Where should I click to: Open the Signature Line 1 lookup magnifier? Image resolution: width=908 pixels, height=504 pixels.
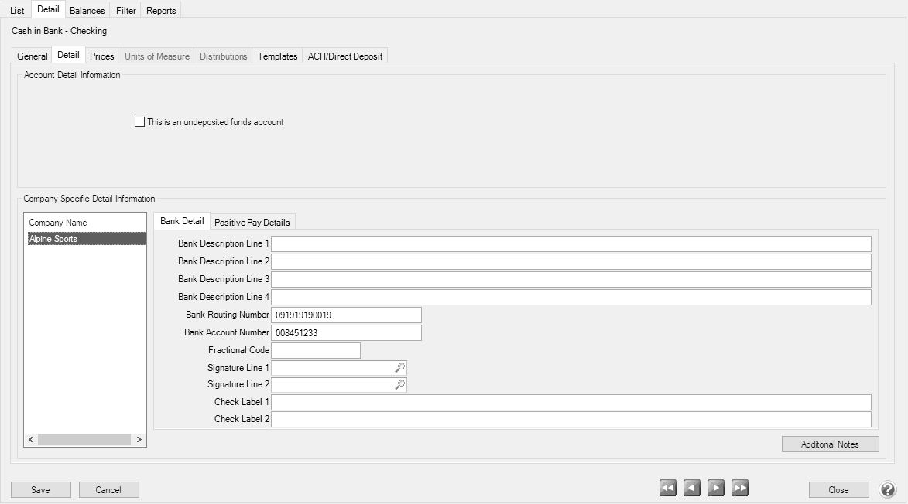click(x=399, y=367)
